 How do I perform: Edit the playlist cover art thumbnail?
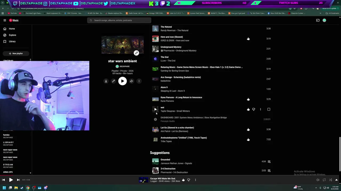(136, 53)
